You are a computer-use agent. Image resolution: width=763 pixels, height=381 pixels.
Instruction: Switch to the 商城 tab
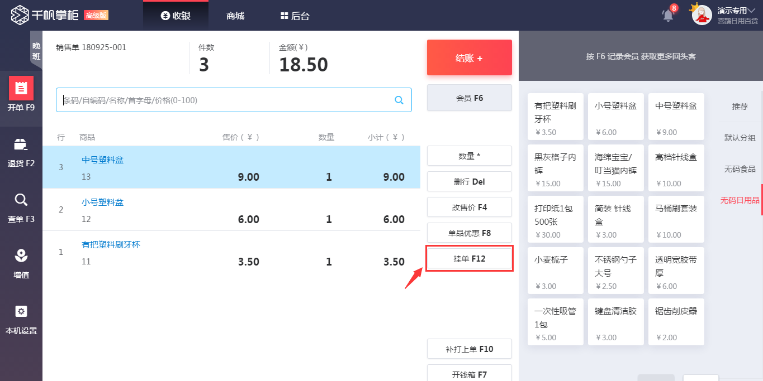pos(235,16)
